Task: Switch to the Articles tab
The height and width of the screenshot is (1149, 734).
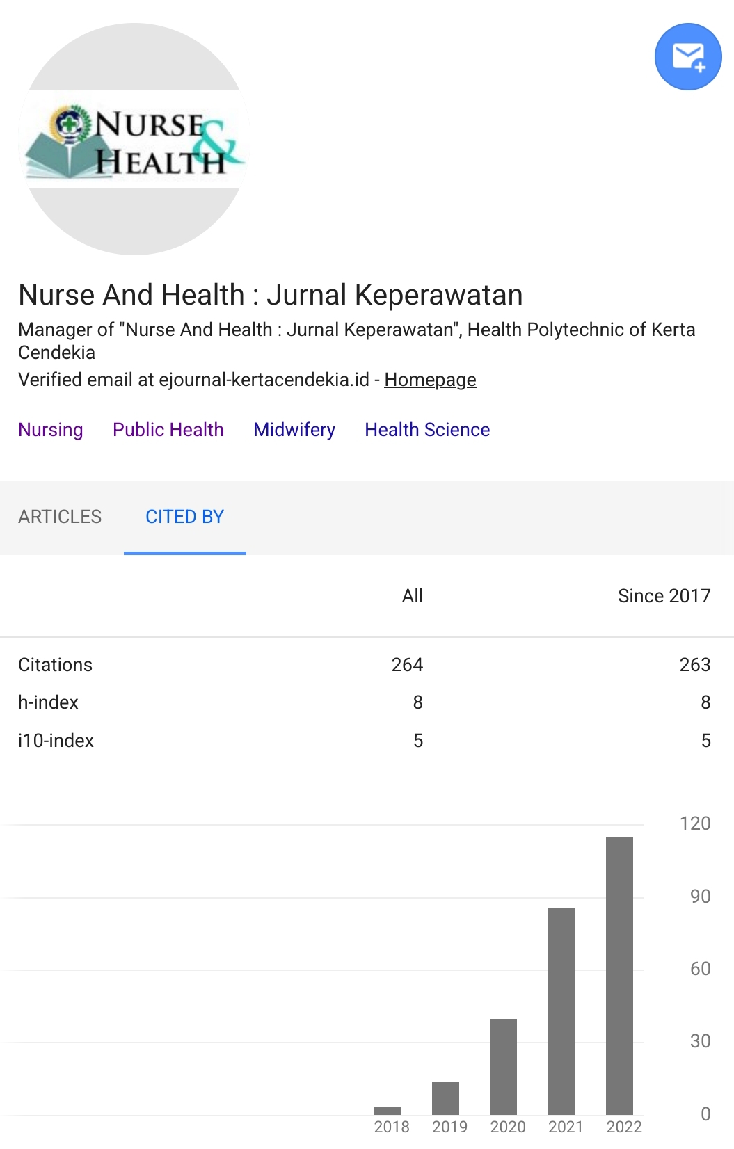Action: pos(60,517)
